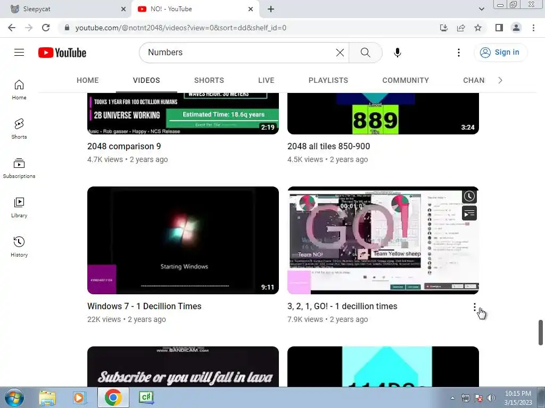Switch to the PLAYLISTS channel tab
This screenshot has height=408, width=545.
328,80
